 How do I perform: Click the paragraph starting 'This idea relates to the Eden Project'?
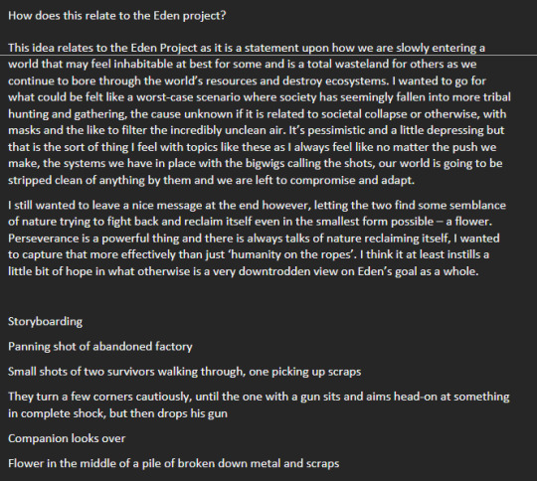pyautogui.click(x=260, y=113)
